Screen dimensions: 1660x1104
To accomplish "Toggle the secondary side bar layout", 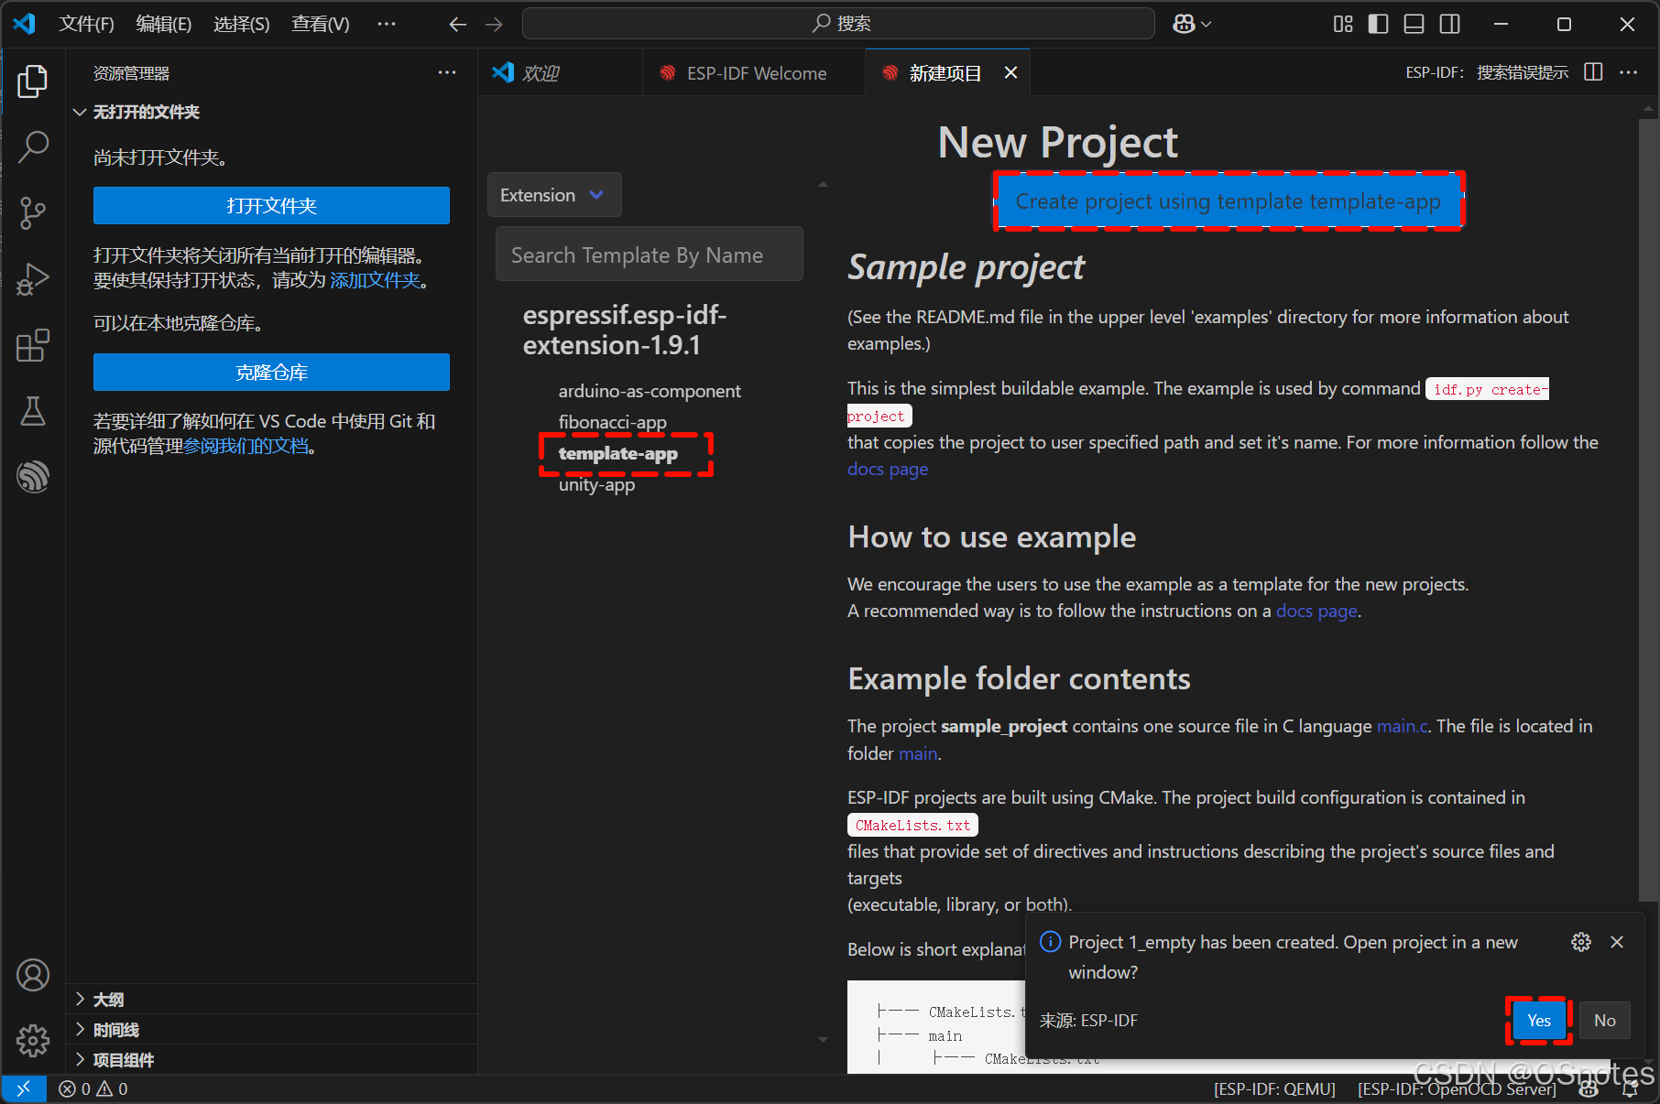I will tap(1449, 24).
